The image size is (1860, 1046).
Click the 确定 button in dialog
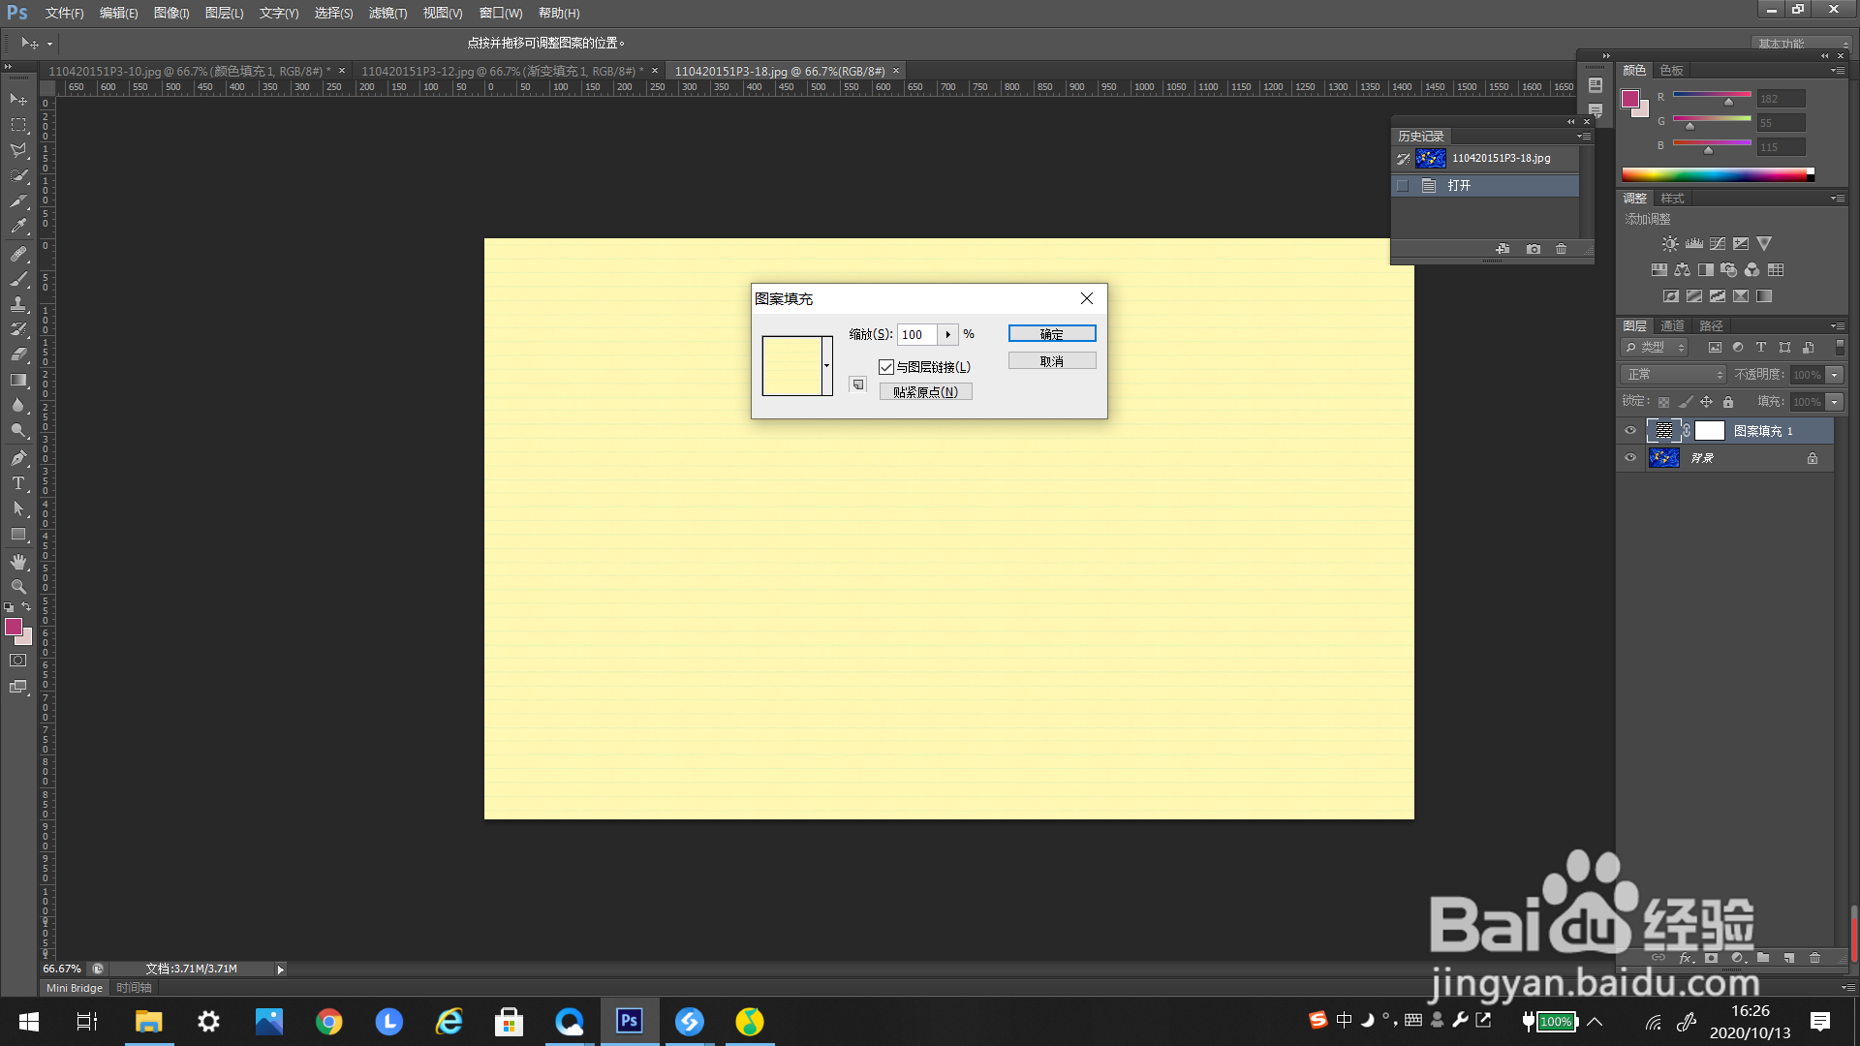point(1051,333)
